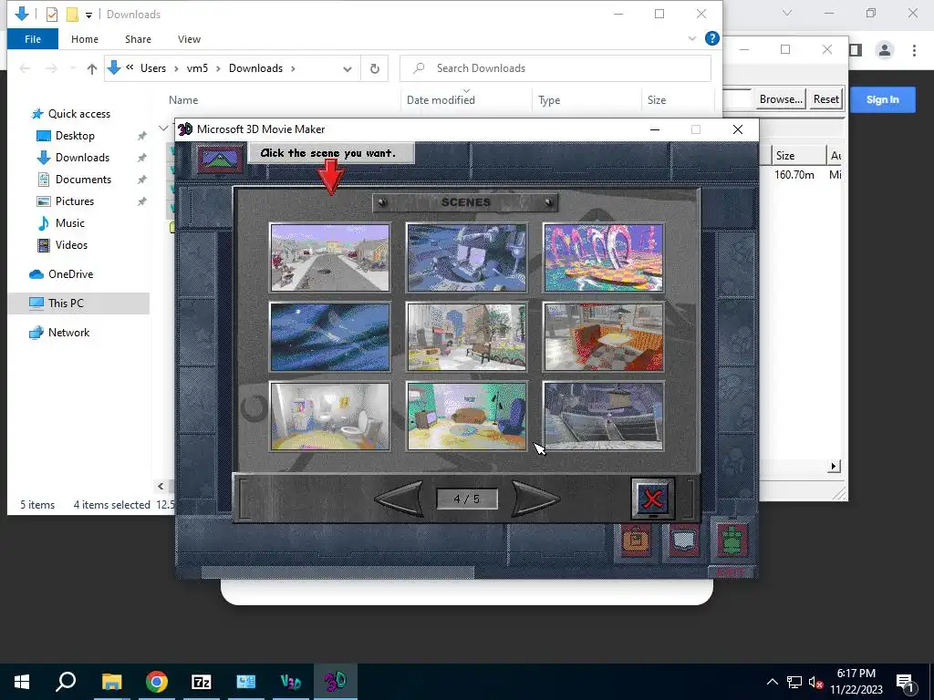Select the dark boat dock scene
Viewport: 934px width, 700px height.
[604, 416]
